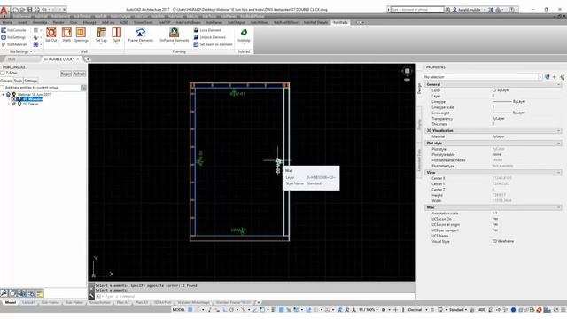The image size is (567, 319).
Task: Toggle lightbulb visibility of Webinar root group
Action: click(14, 95)
